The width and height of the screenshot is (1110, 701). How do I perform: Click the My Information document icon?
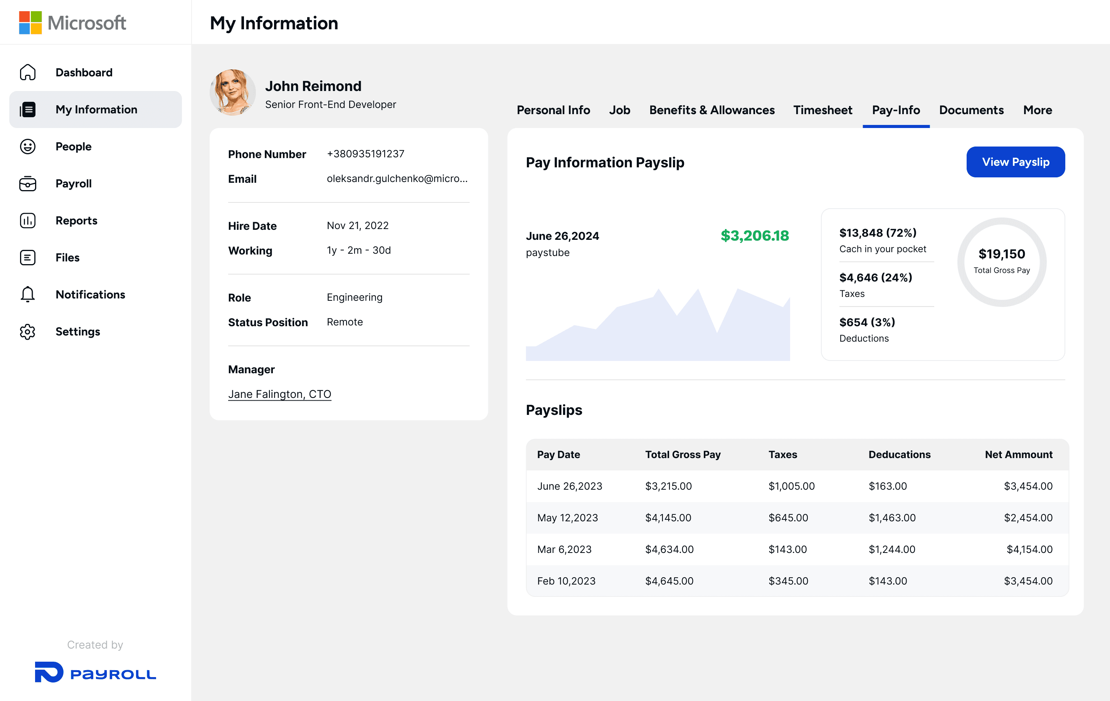28,110
